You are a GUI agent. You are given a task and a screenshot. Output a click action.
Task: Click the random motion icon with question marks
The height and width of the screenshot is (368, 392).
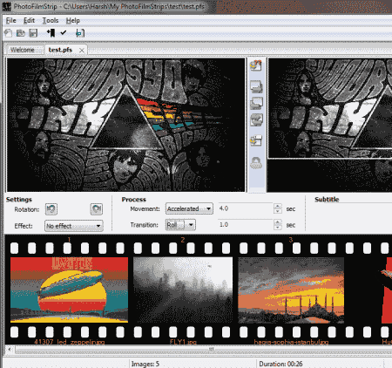tap(256, 65)
